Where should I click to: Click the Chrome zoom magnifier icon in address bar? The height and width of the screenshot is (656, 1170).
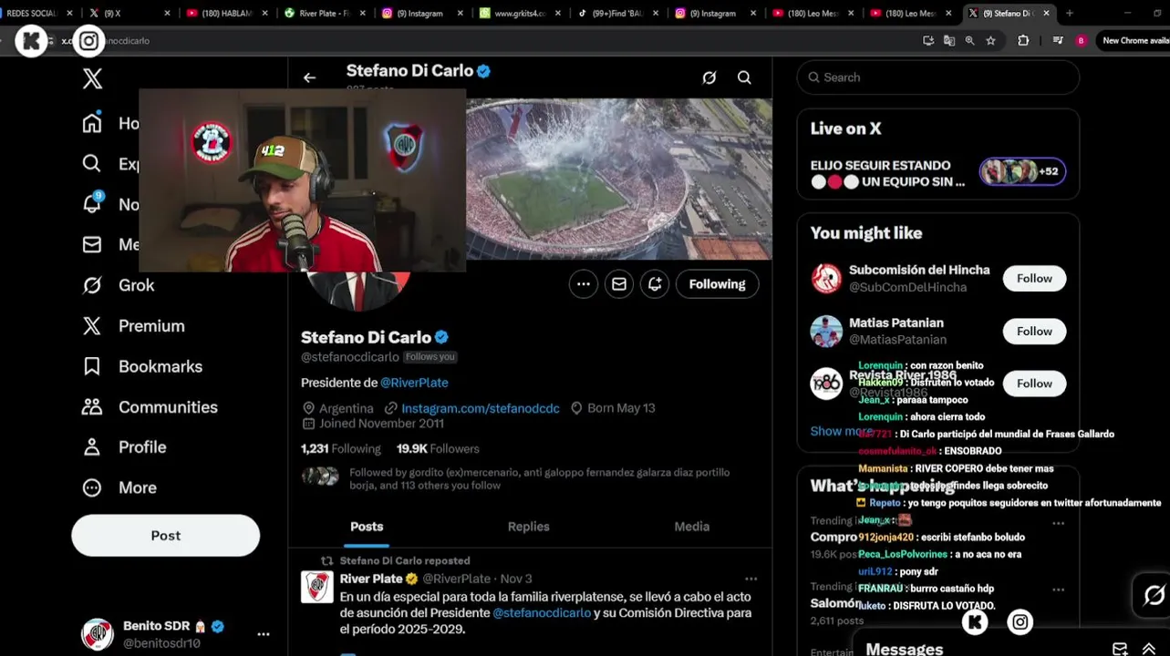(x=969, y=41)
